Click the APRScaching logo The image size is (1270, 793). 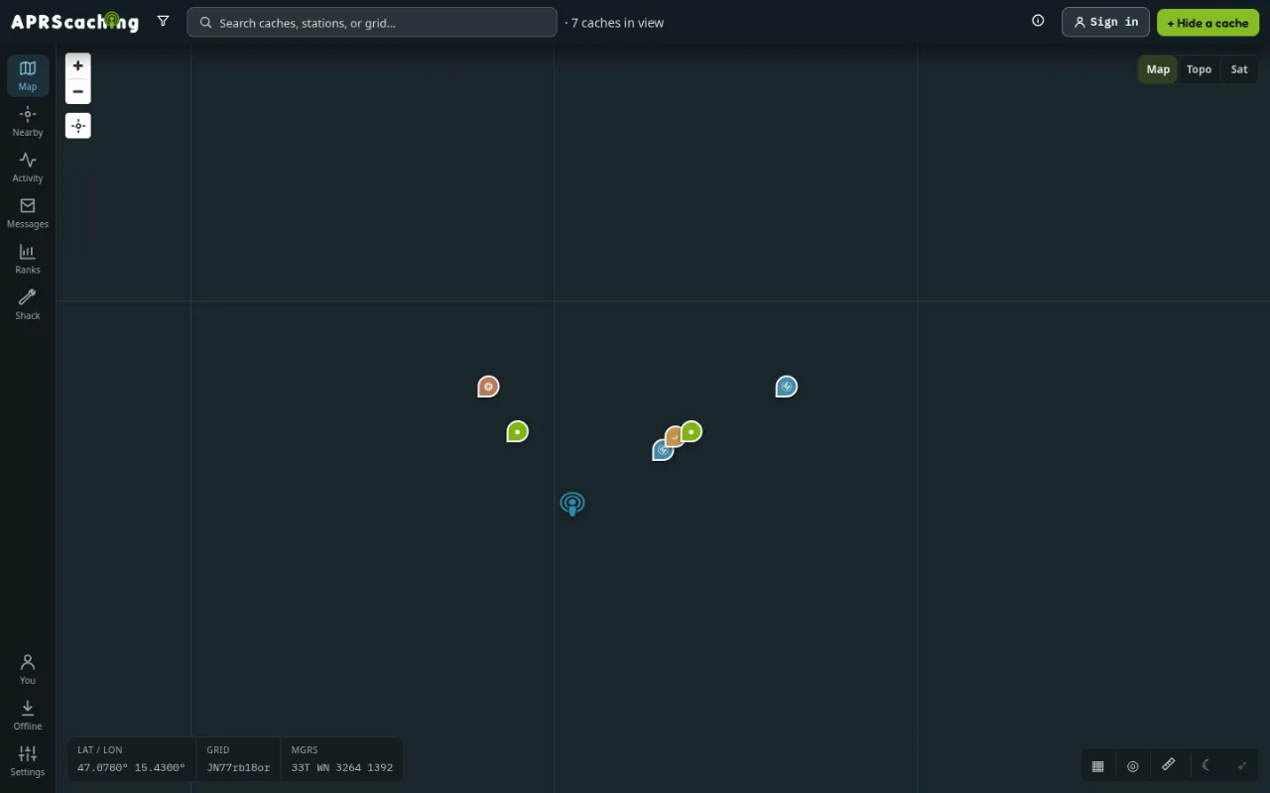coord(74,22)
